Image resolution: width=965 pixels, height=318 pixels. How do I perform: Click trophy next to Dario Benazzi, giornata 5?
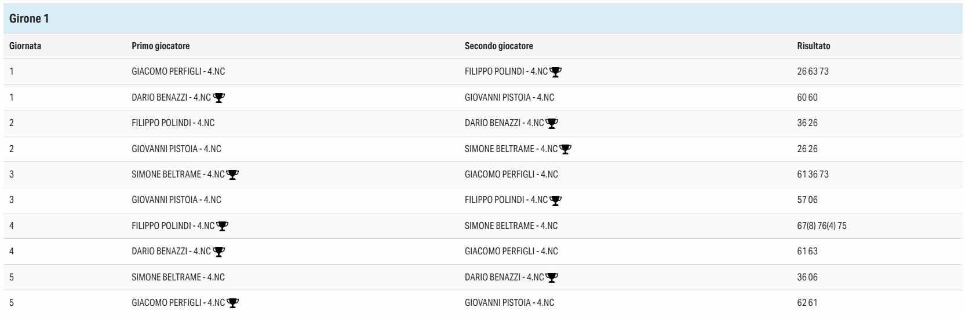[x=552, y=278]
